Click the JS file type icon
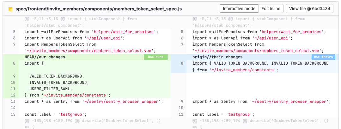The image size is (341, 129). (x=10, y=9)
